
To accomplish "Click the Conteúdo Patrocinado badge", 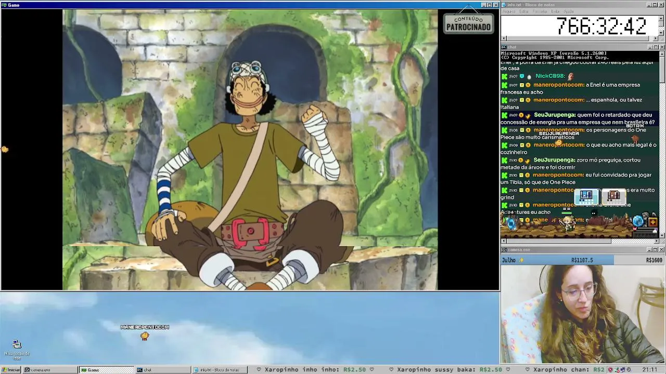I will point(468,23).
